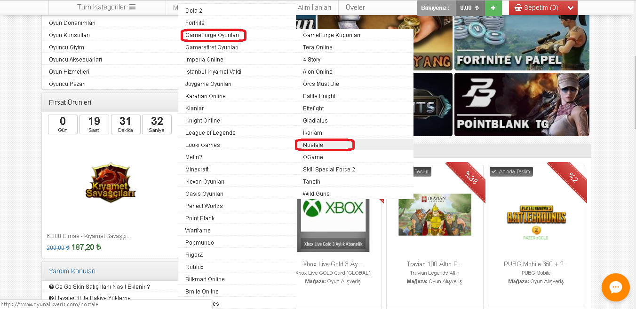Click the hamburger icon beside Tüm Kategoriler
Viewport: 636px width, 309px height.
pos(132,7)
